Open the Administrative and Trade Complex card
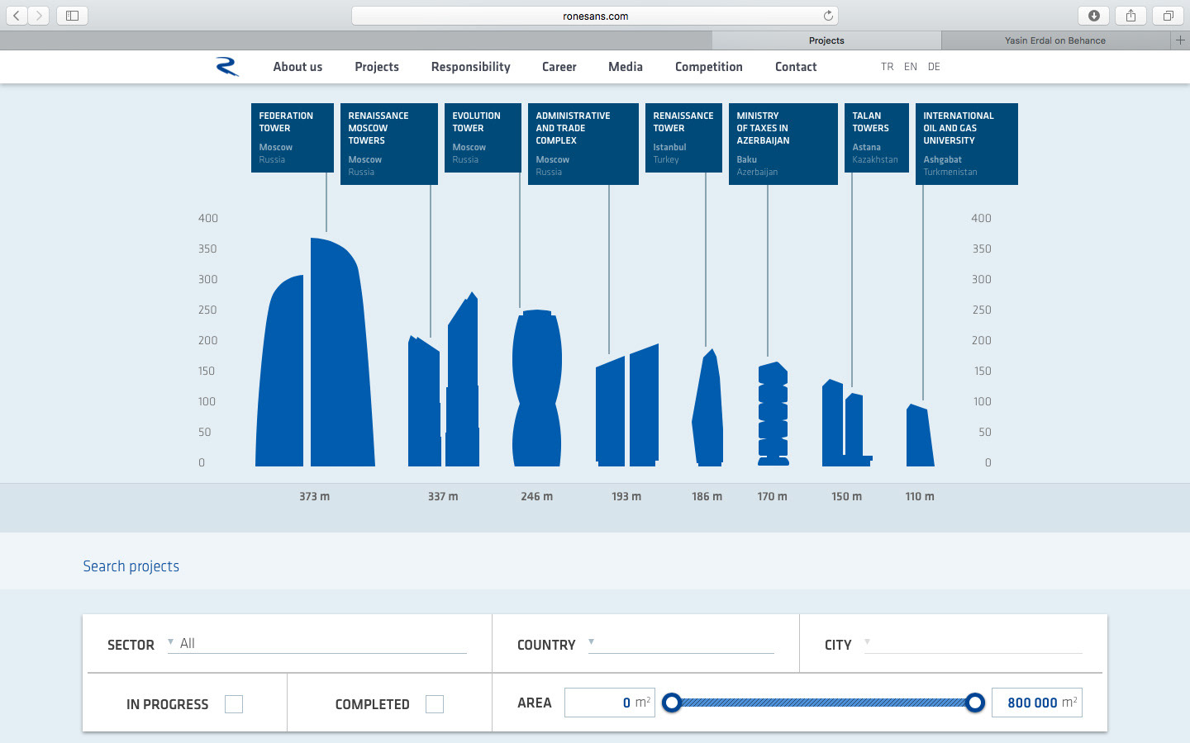 coord(583,144)
